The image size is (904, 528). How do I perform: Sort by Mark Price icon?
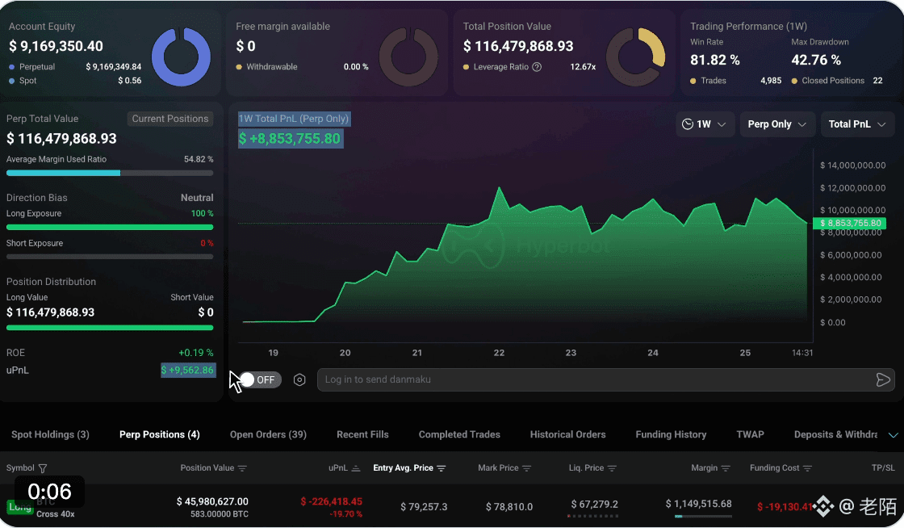[x=526, y=468]
